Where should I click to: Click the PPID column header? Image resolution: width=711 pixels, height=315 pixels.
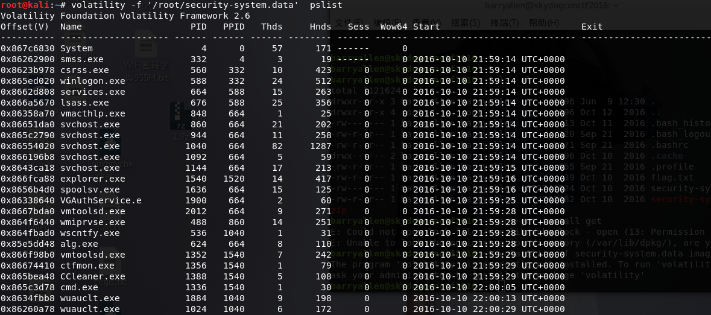pos(233,27)
